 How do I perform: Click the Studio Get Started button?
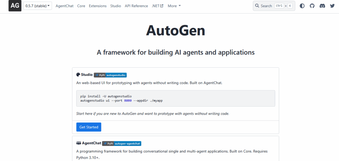click(89, 127)
